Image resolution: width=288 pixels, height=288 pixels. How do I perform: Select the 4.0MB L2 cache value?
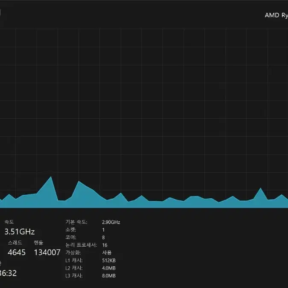pos(109,268)
